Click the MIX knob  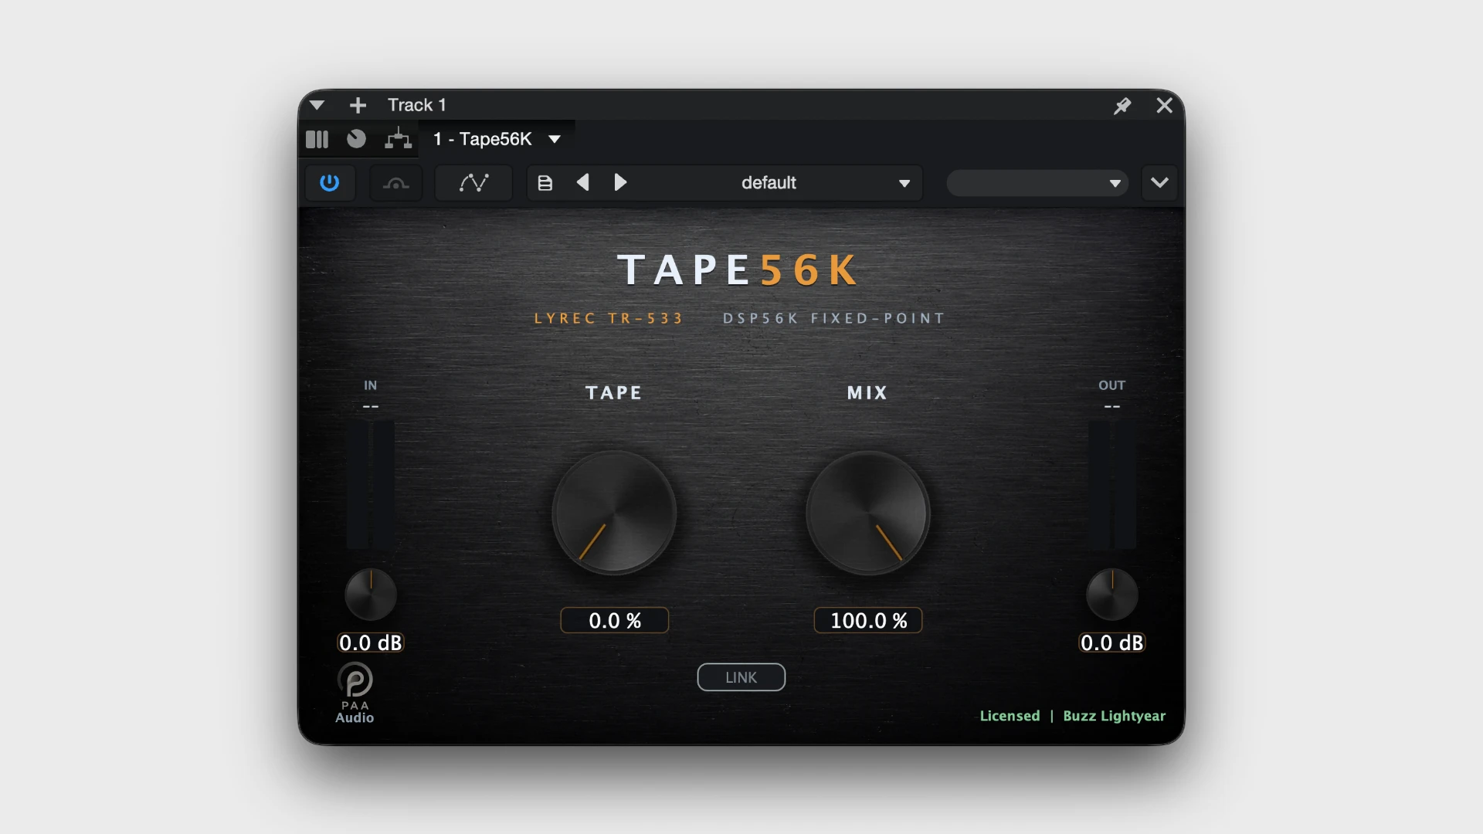pyautogui.click(x=867, y=513)
